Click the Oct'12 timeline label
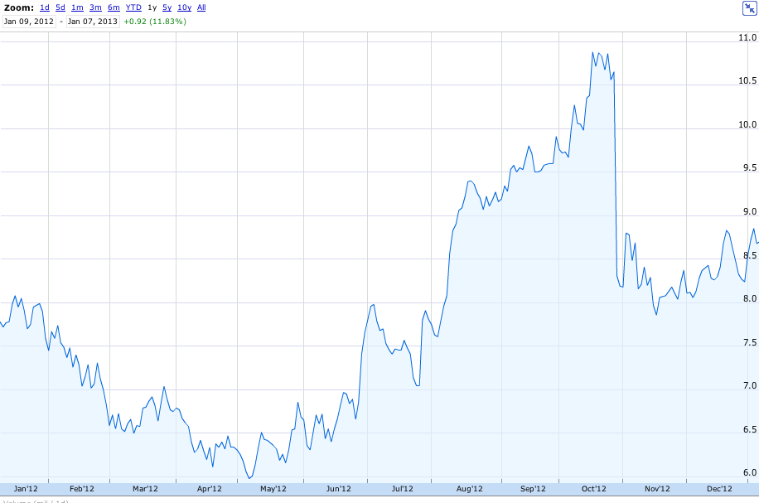759x503 pixels. coord(593,489)
